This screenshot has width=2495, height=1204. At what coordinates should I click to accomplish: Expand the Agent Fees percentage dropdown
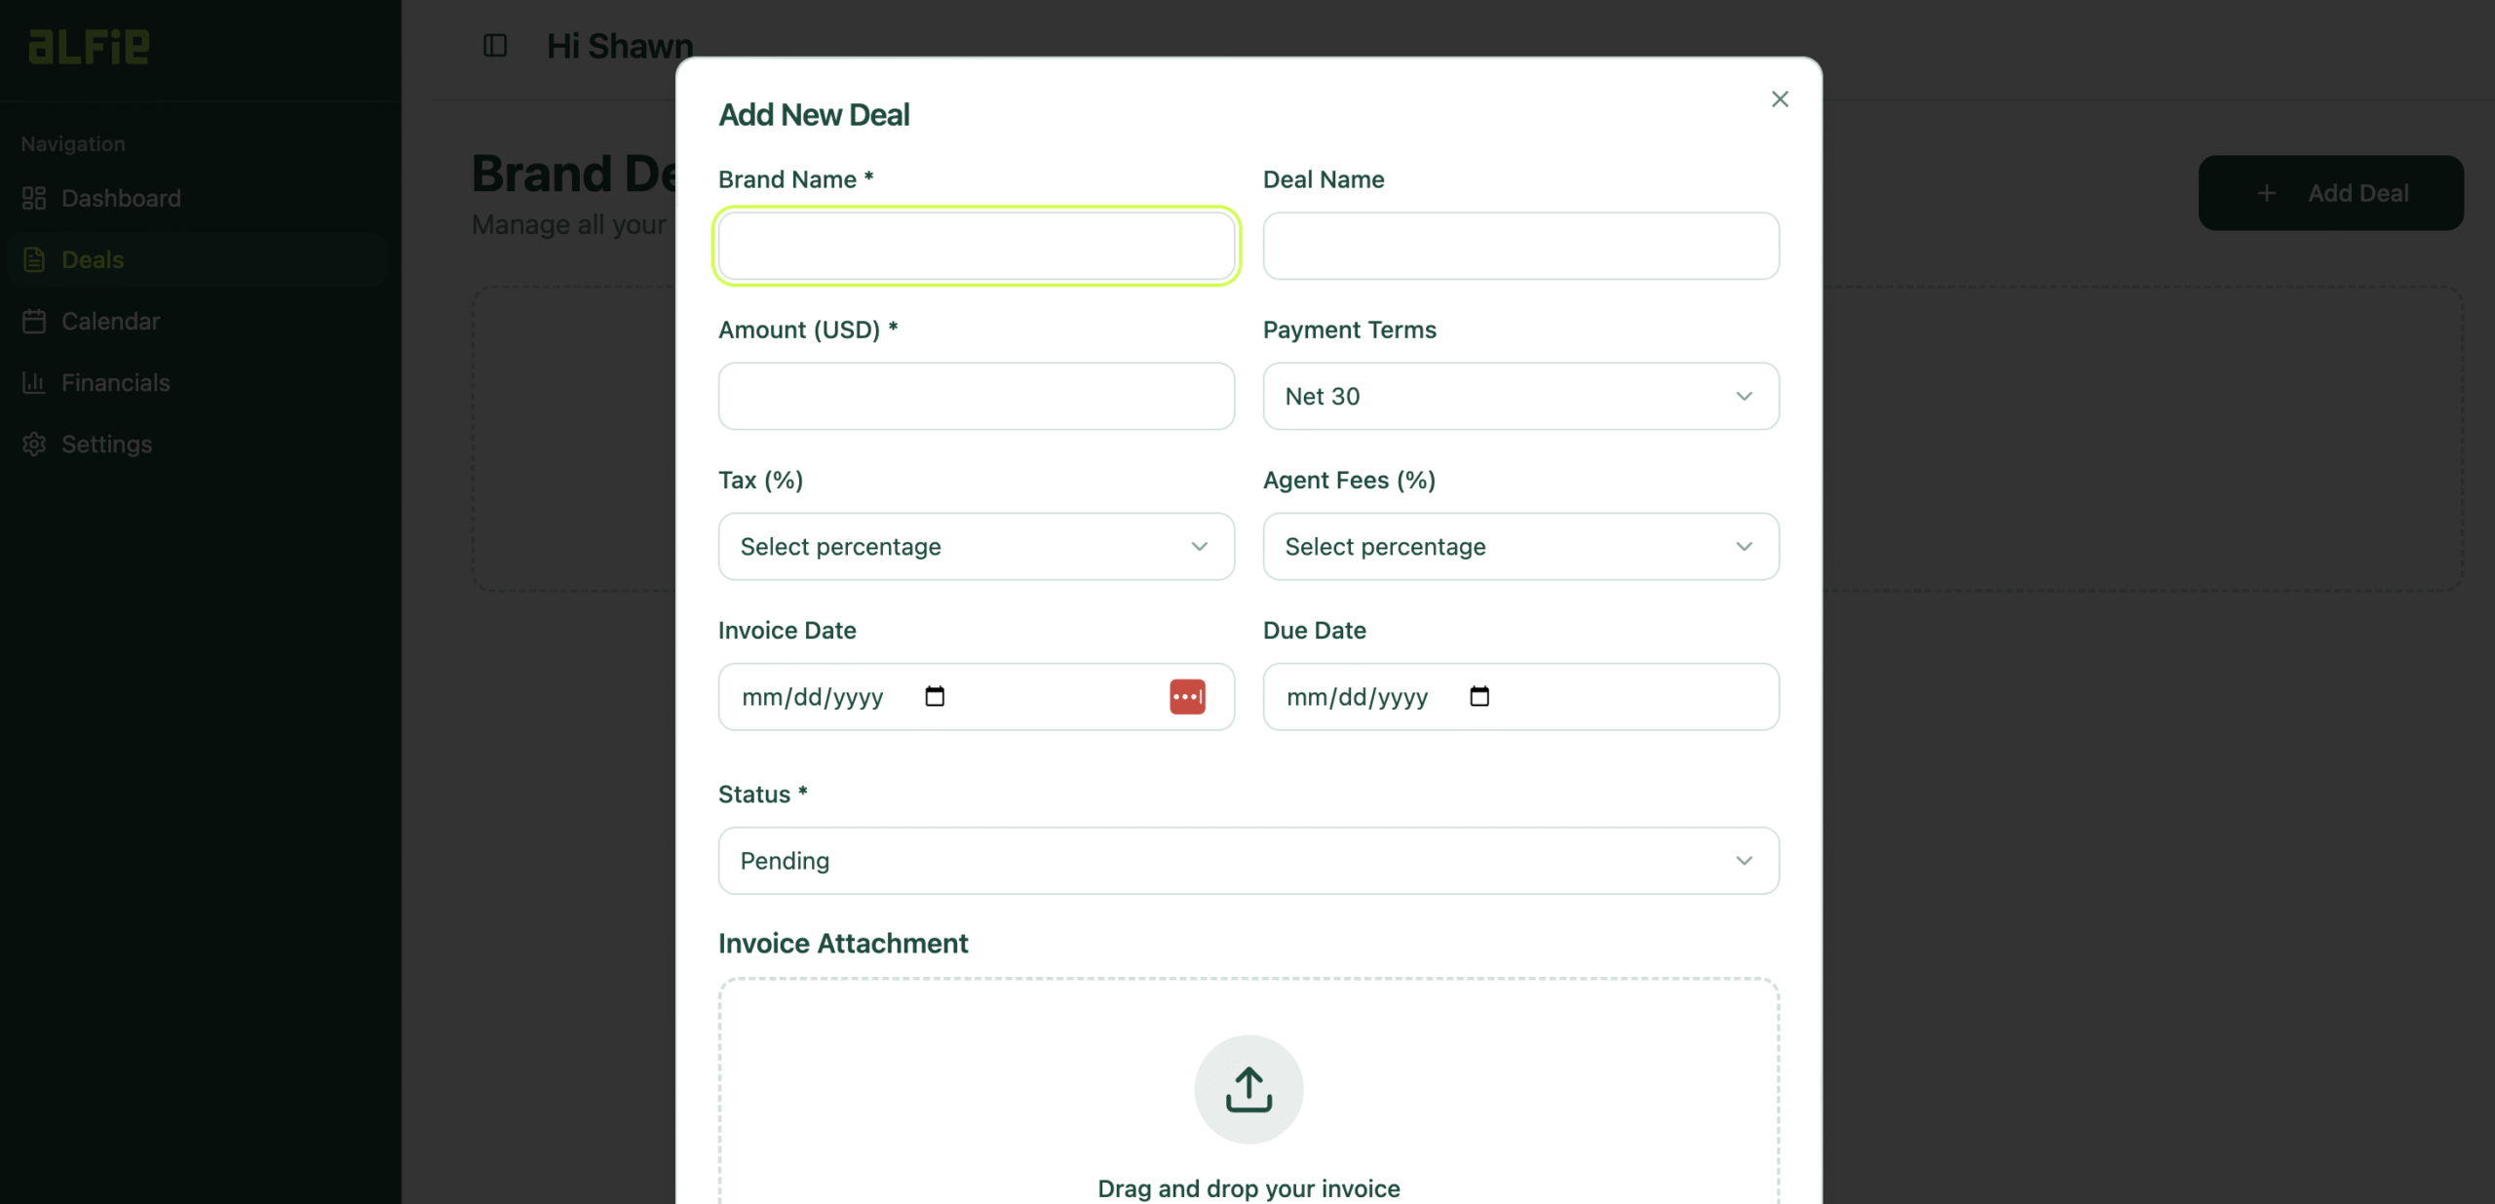pos(1520,546)
